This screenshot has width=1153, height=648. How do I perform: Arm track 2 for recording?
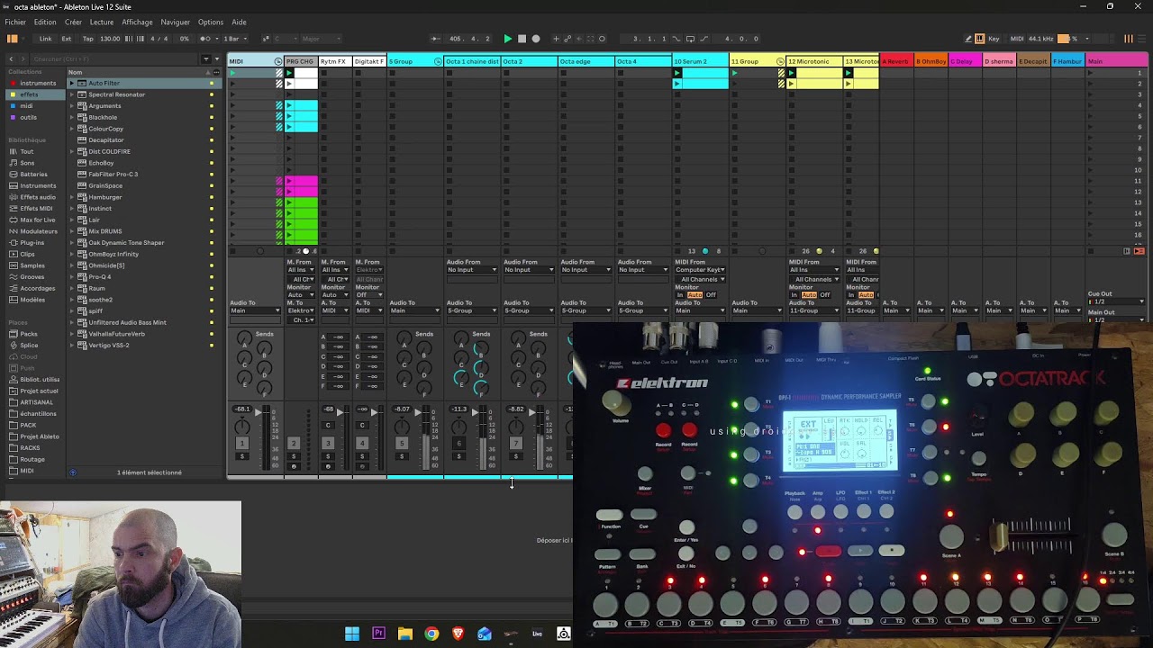(293, 465)
